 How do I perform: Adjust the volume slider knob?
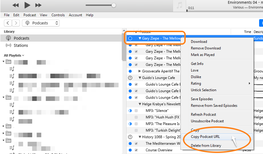[114, 5]
